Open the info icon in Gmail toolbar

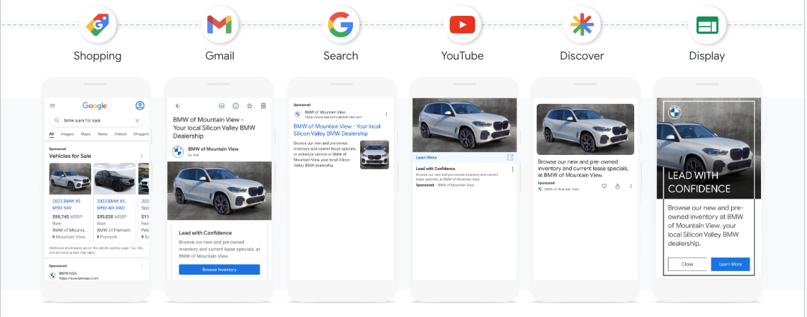tap(235, 105)
